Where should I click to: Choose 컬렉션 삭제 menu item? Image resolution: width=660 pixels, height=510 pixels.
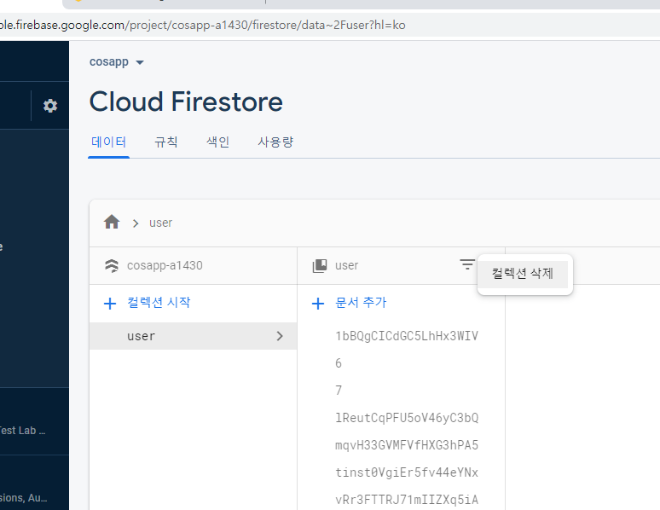(523, 274)
